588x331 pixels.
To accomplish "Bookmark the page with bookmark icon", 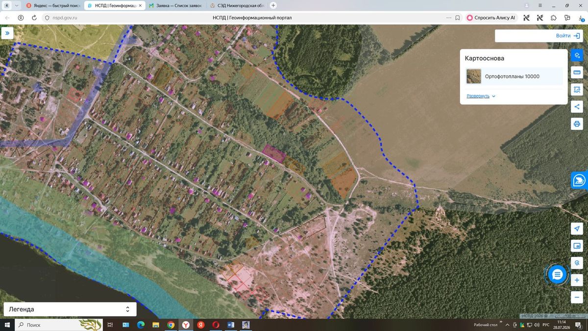I will 457,18.
